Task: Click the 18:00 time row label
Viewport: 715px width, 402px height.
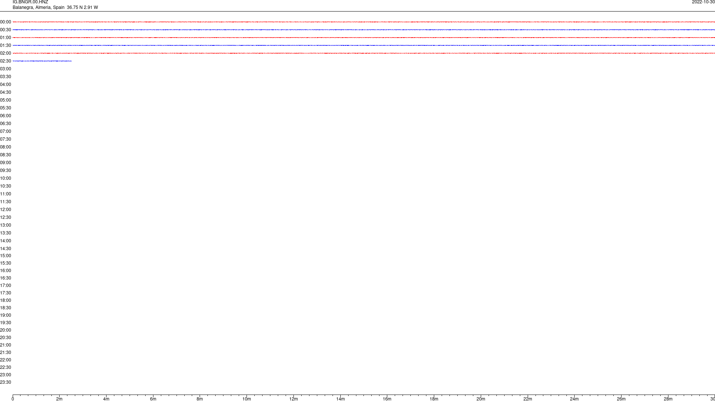Action: (x=6, y=300)
